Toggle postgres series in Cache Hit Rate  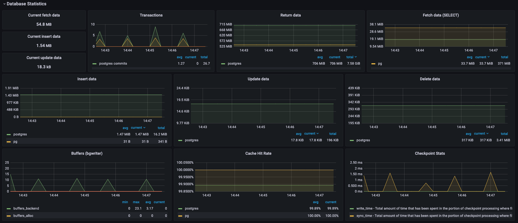pyautogui.click(x=191, y=208)
